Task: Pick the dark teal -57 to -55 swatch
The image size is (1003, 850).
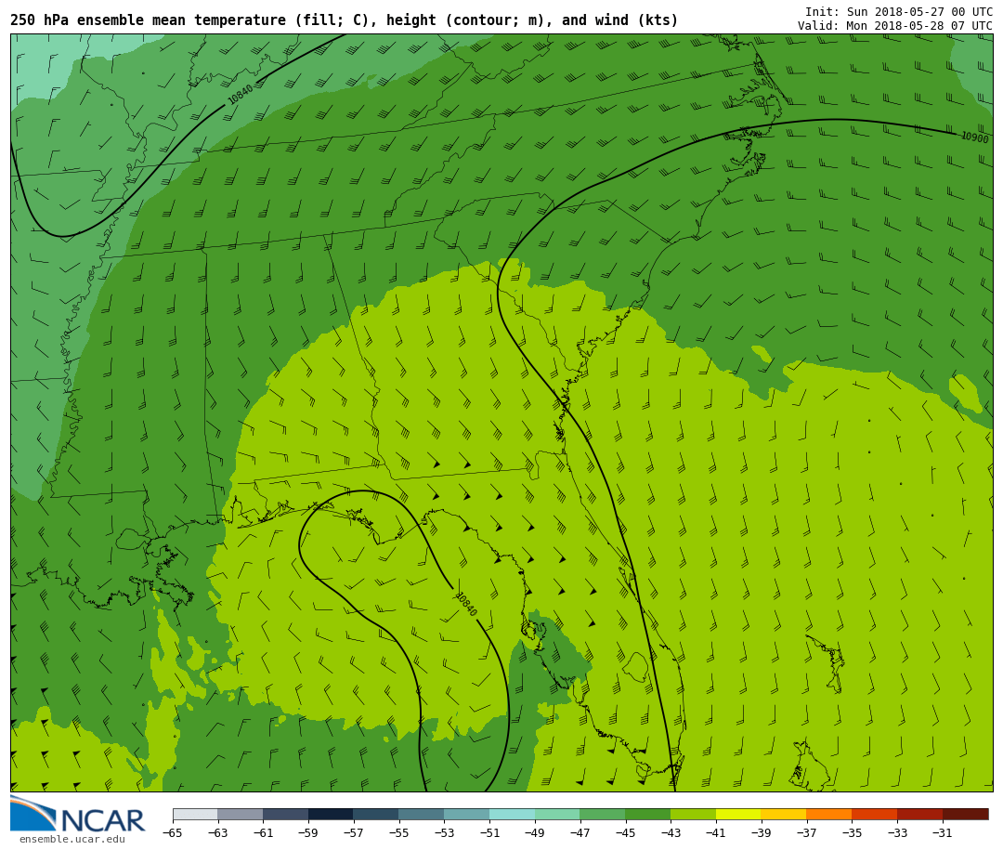Action: coord(376,814)
